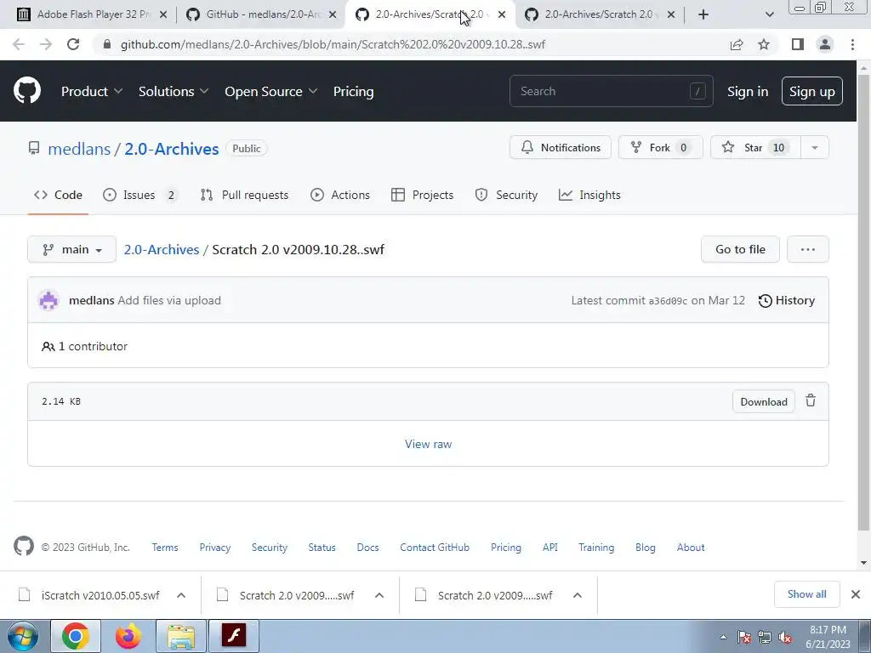The width and height of the screenshot is (871, 653).
Task: Launch Chrome from the taskbar
Action: pos(76,636)
